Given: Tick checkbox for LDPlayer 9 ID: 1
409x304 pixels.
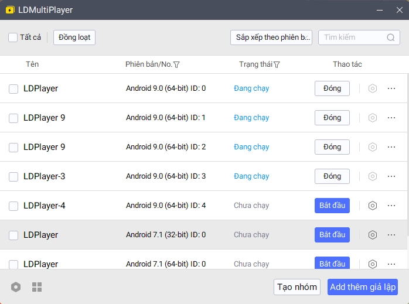Looking at the screenshot, I should click(x=13, y=118).
